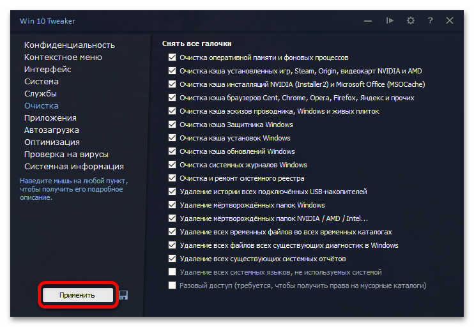The height and width of the screenshot is (327, 474).
Task: Uncheck Очистка кэша обновлений Windows
Action: tap(172, 151)
